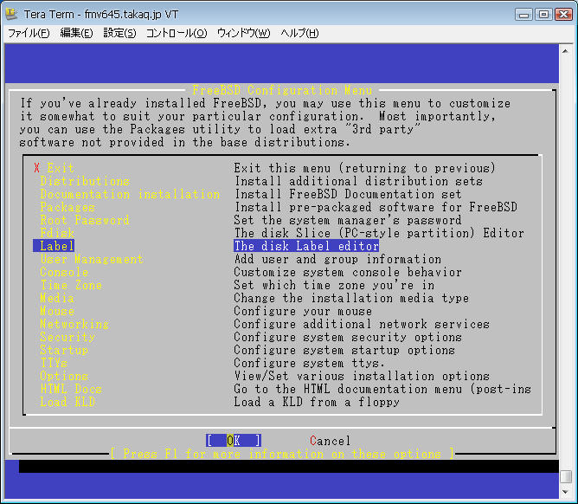578x504 pixels.
Task: Click the vertical scrollbar thumb
Action: pos(566,476)
